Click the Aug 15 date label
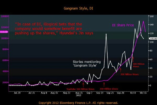The image size is (157, 105). [54, 93]
